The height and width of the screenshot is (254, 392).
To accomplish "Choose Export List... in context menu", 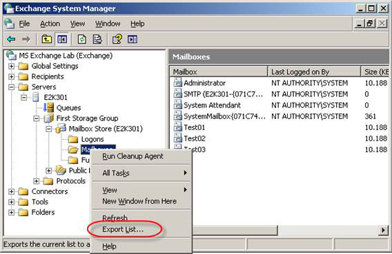I will (141, 229).
